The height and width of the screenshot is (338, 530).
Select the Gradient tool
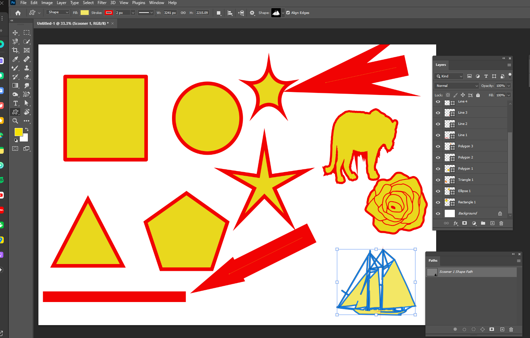click(15, 86)
